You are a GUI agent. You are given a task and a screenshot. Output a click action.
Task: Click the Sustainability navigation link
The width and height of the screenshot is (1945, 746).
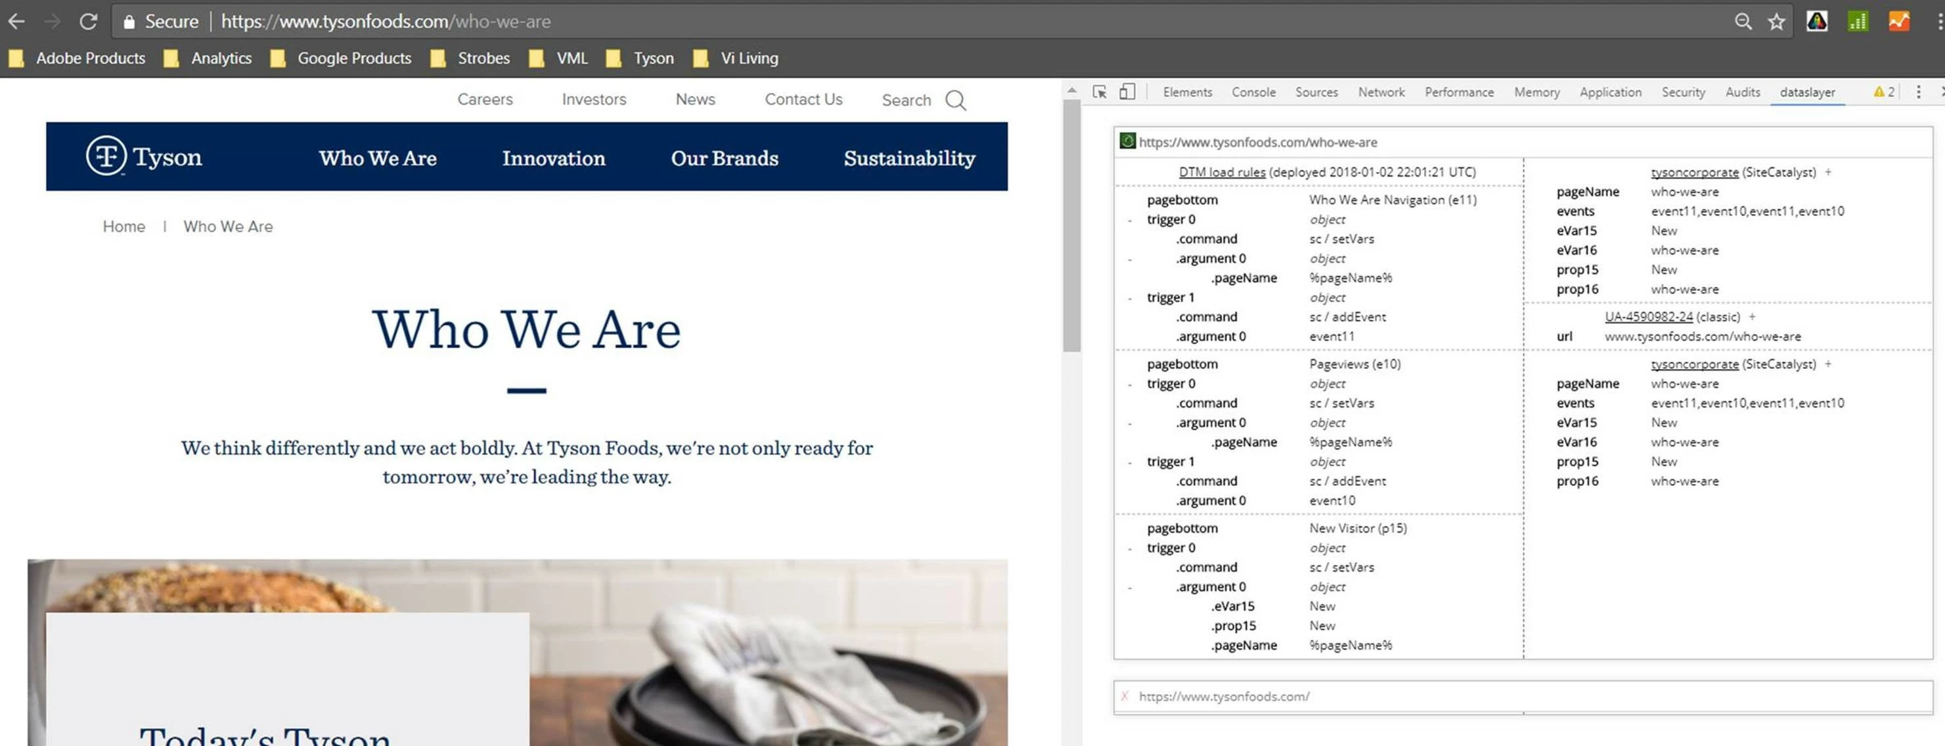pyautogui.click(x=909, y=158)
